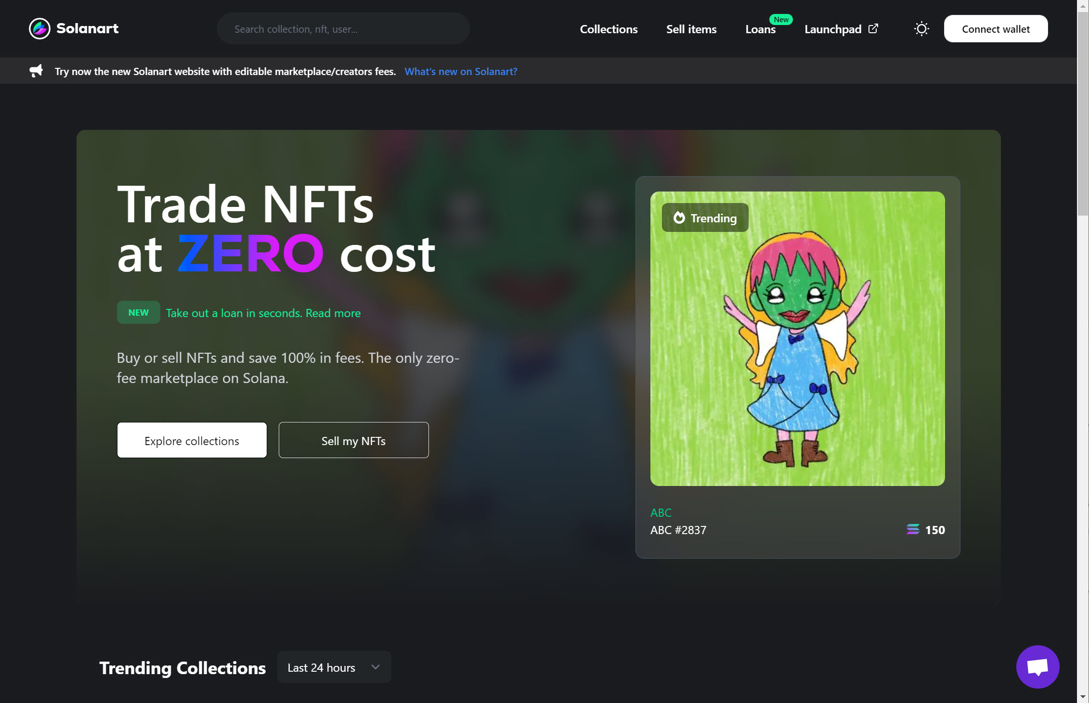
Task: Go to Sell items page
Action: 691,29
